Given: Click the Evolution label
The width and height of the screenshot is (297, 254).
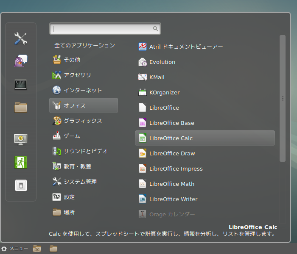Looking at the screenshot, I should click(x=163, y=62).
